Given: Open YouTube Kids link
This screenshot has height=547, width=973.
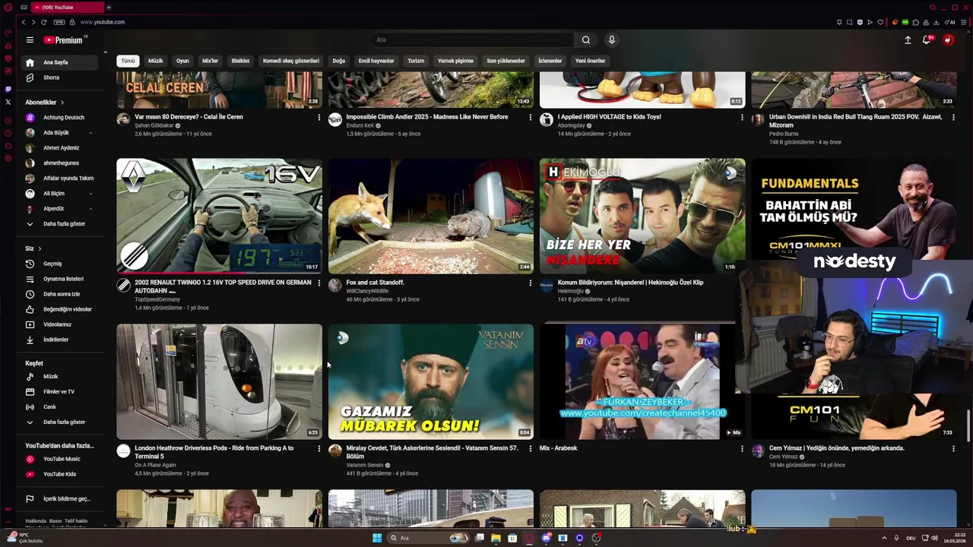Looking at the screenshot, I should point(59,474).
